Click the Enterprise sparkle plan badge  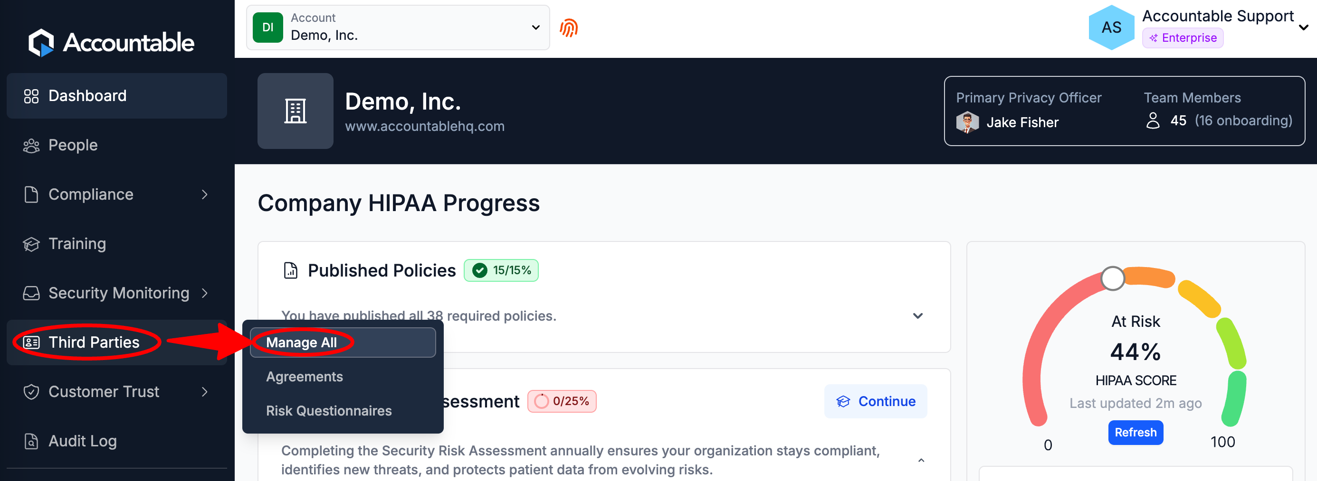click(1183, 38)
